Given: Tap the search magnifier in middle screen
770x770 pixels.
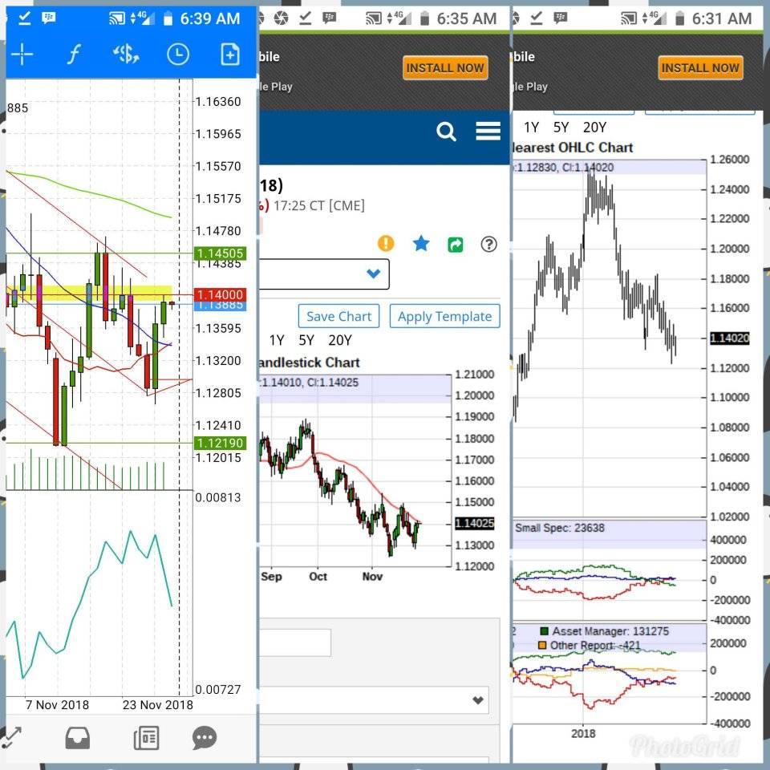Looking at the screenshot, I should (x=446, y=132).
